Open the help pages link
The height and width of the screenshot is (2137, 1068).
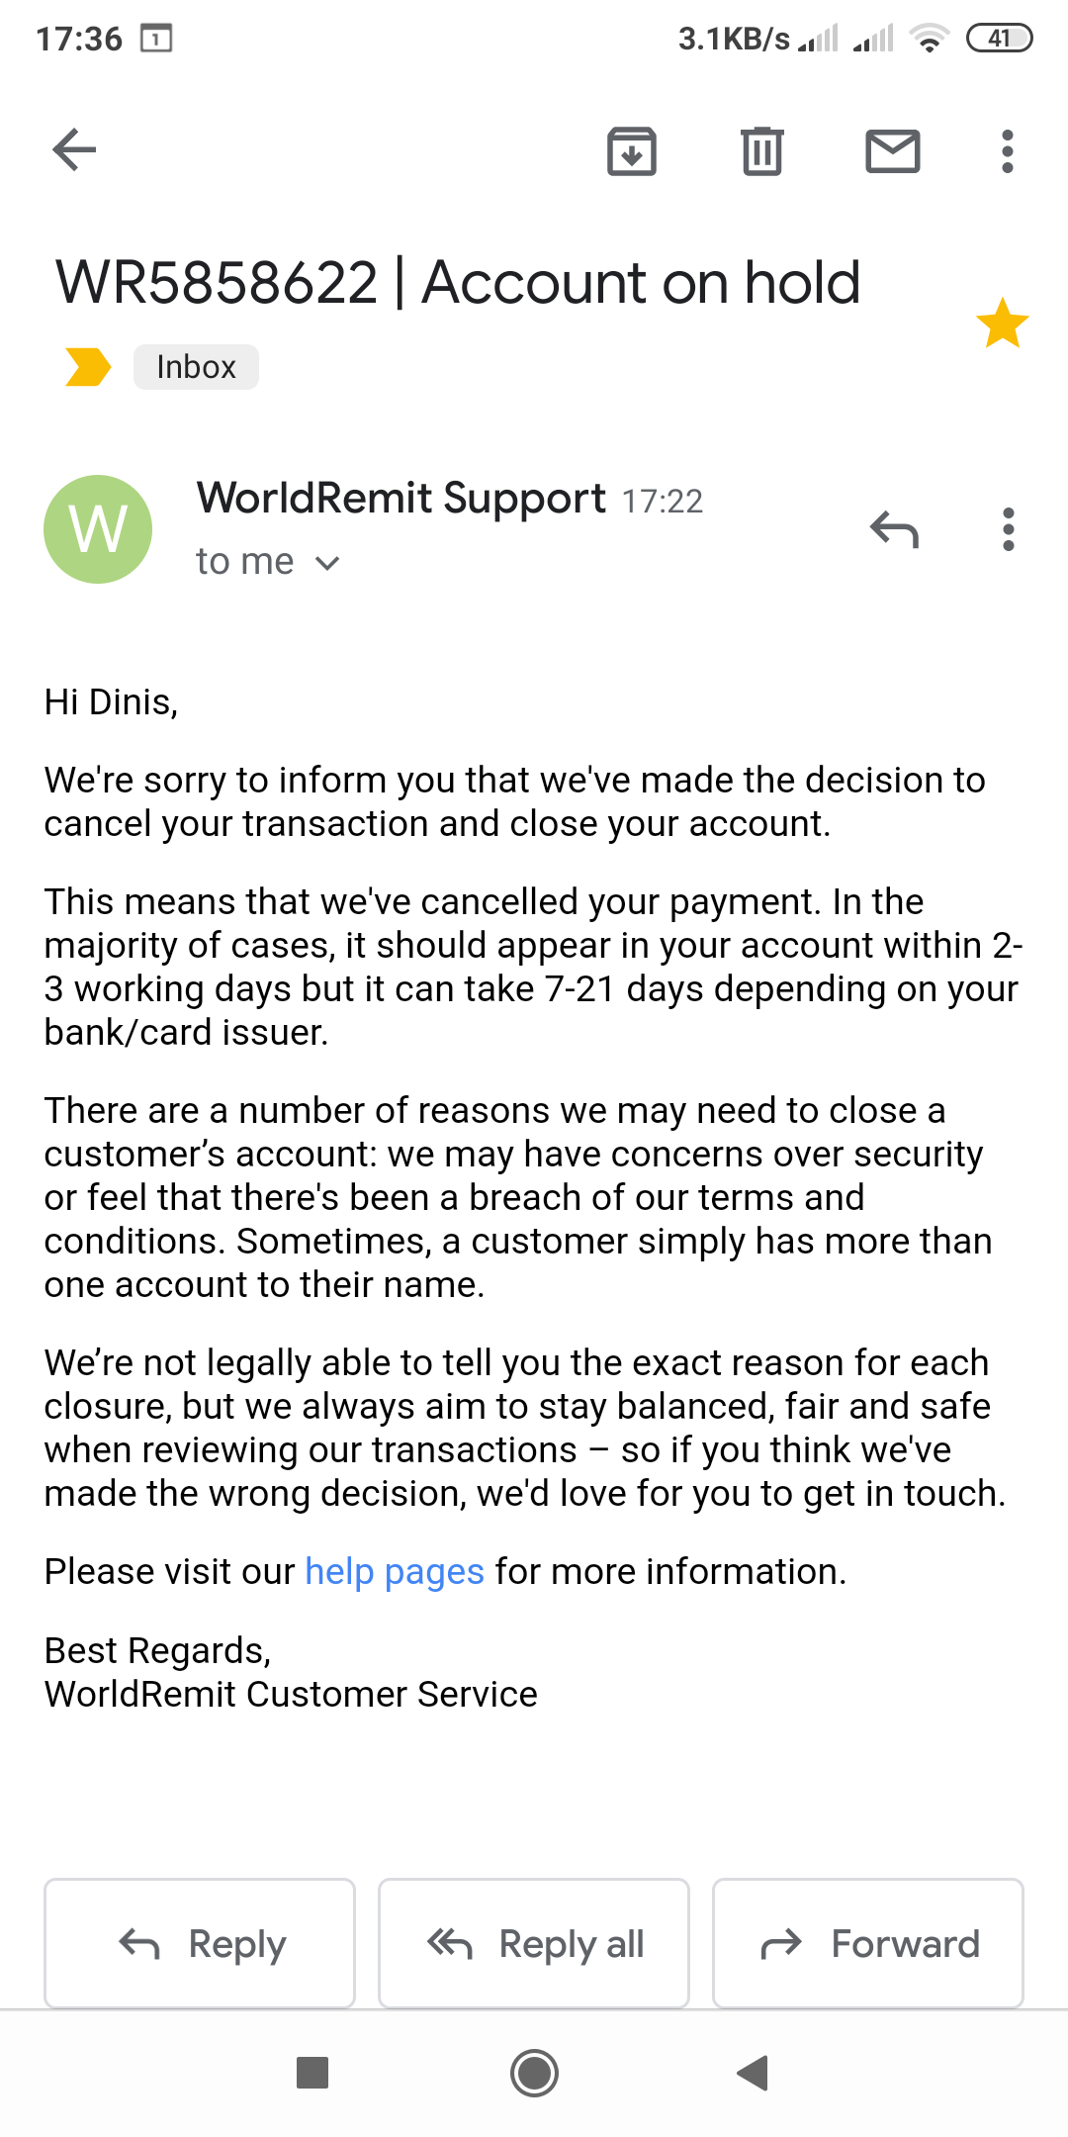(394, 1571)
